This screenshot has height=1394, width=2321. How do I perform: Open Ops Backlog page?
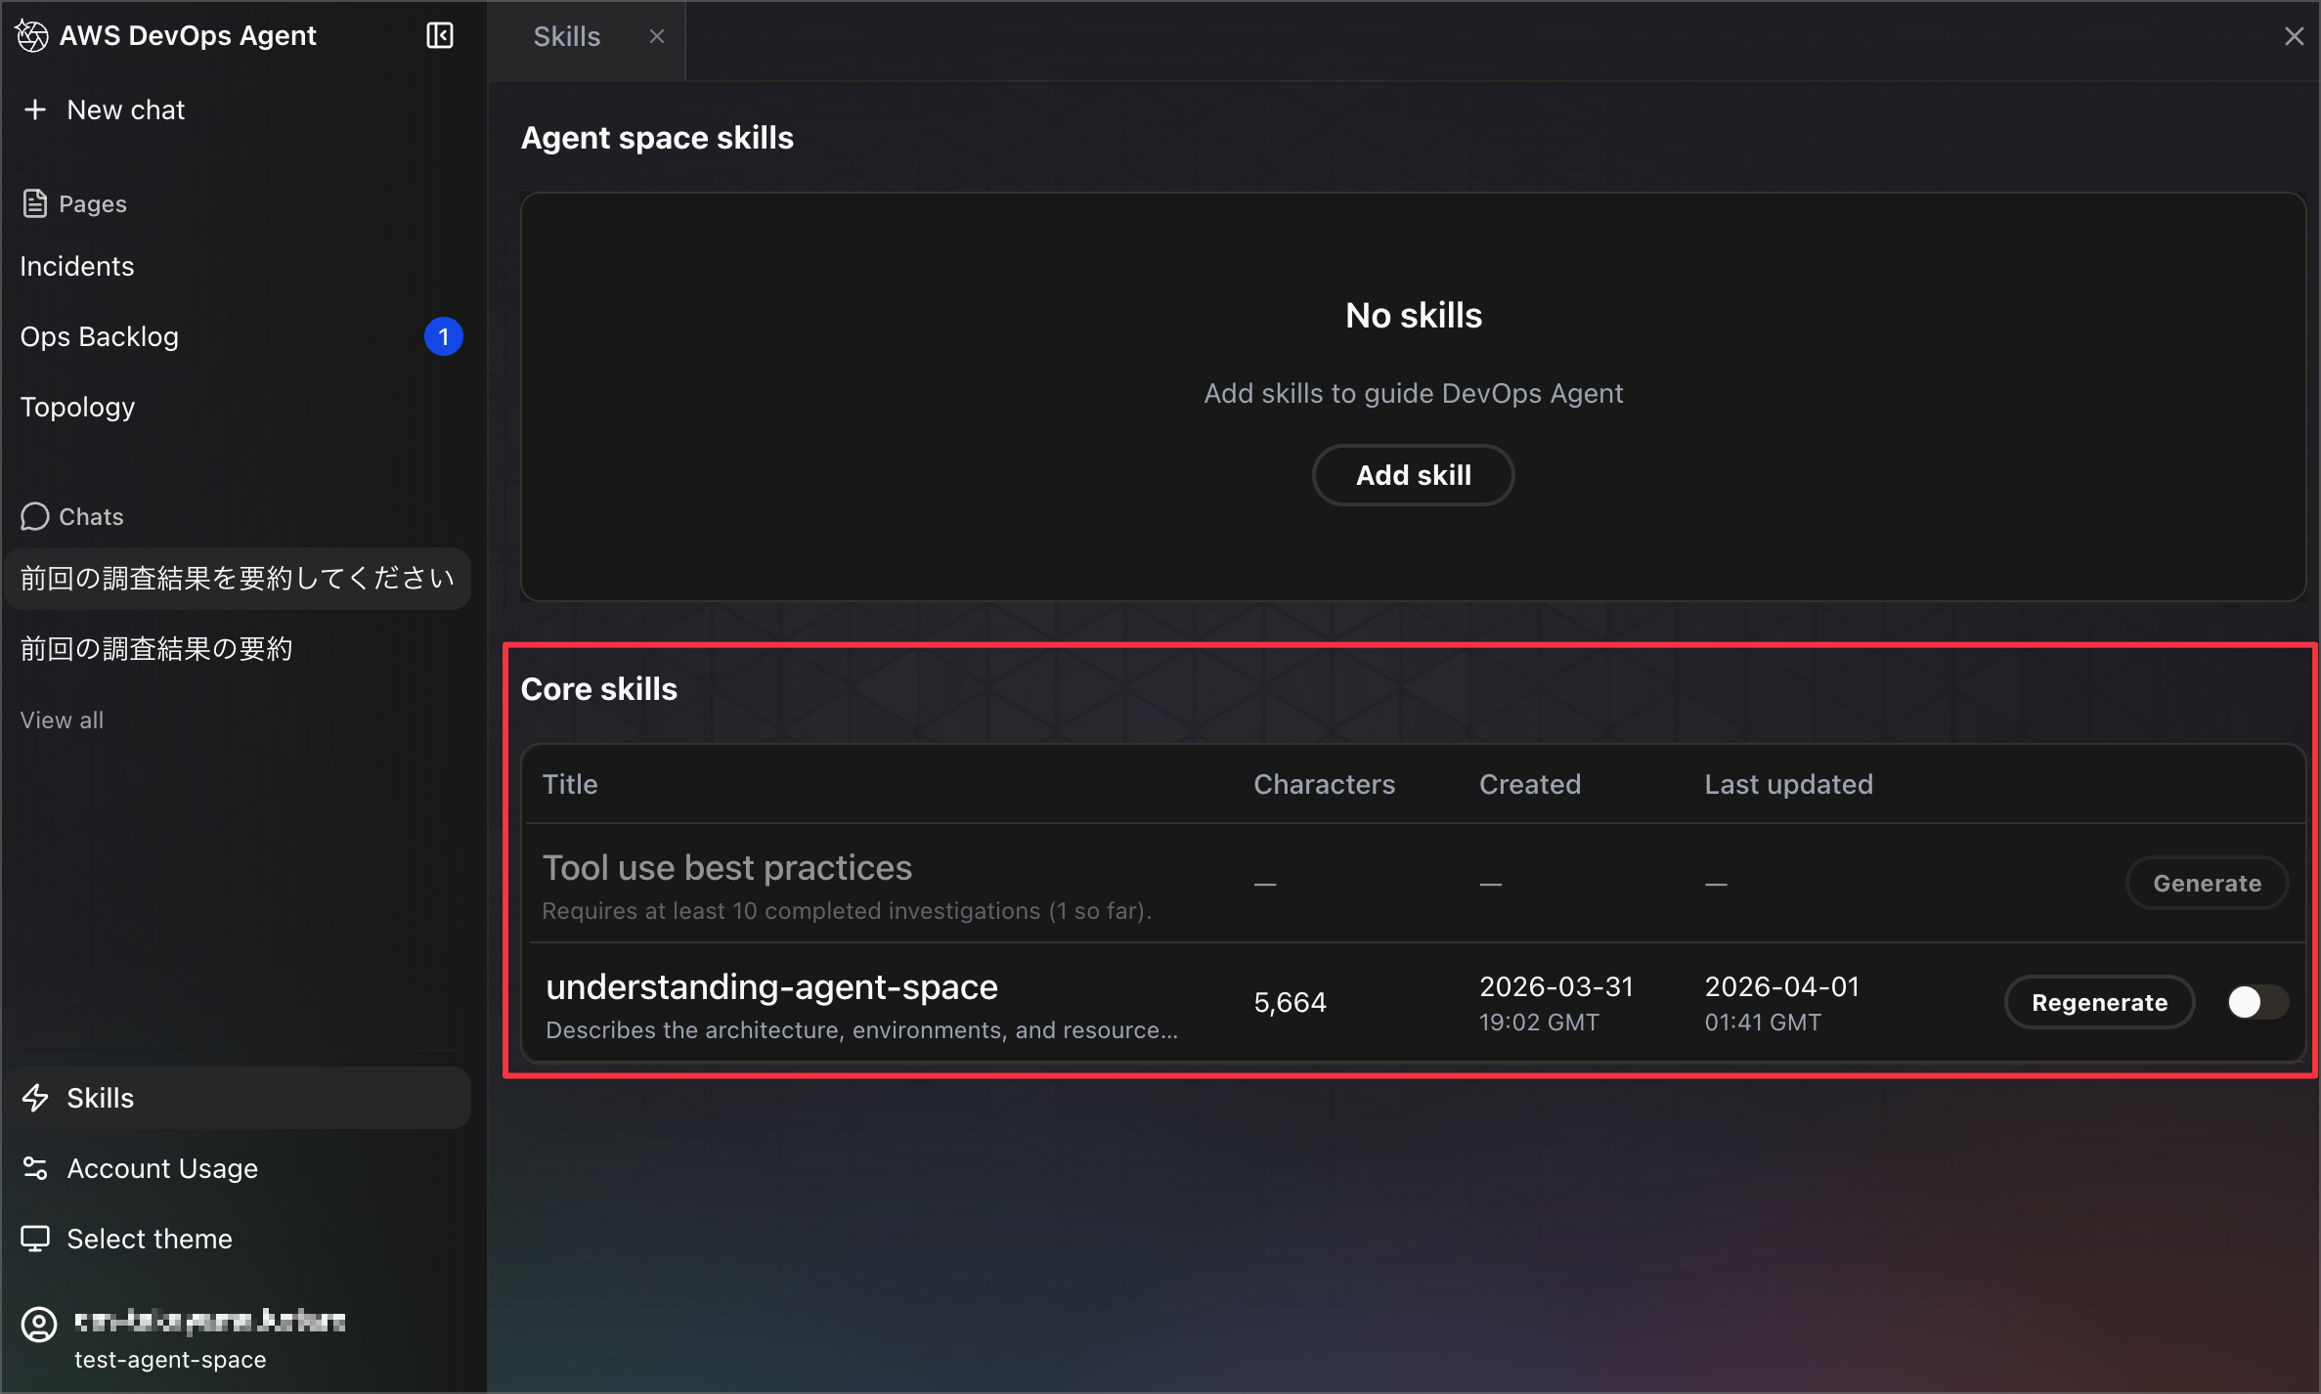pos(100,336)
